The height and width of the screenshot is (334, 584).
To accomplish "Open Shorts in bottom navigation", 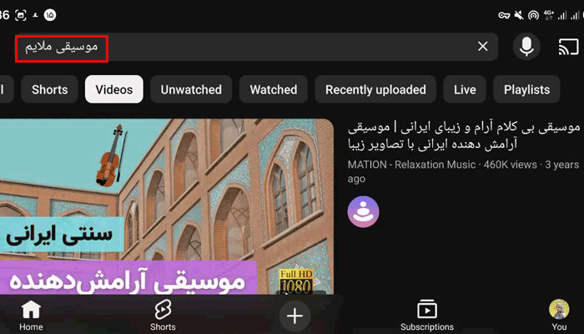I will [x=163, y=316].
